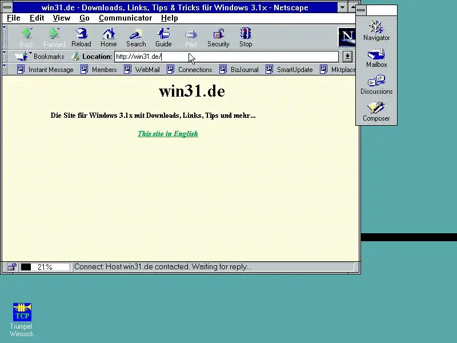This screenshot has width=457, height=343.
Task: Click the Netscape window title bar
Action: [175, 7]
